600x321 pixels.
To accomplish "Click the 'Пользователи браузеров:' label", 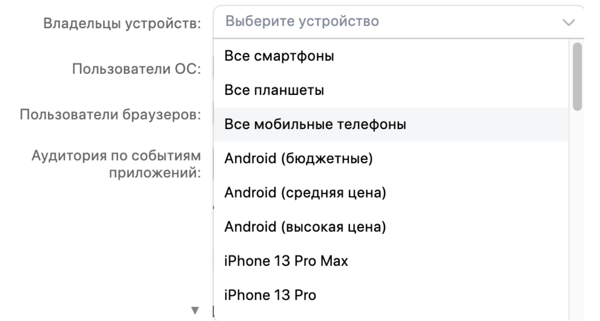I will (x=109, y=115).
